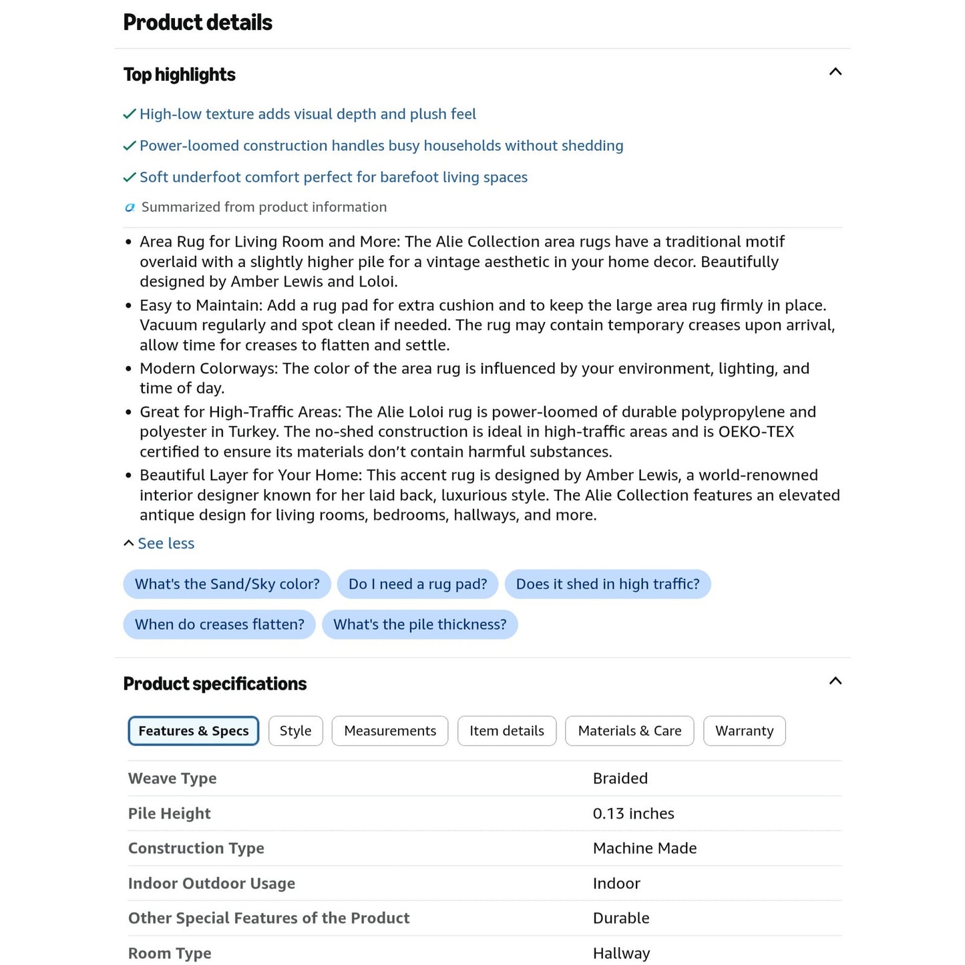Ask "What's the Sand/Sky color?"

tap(227, 584)
